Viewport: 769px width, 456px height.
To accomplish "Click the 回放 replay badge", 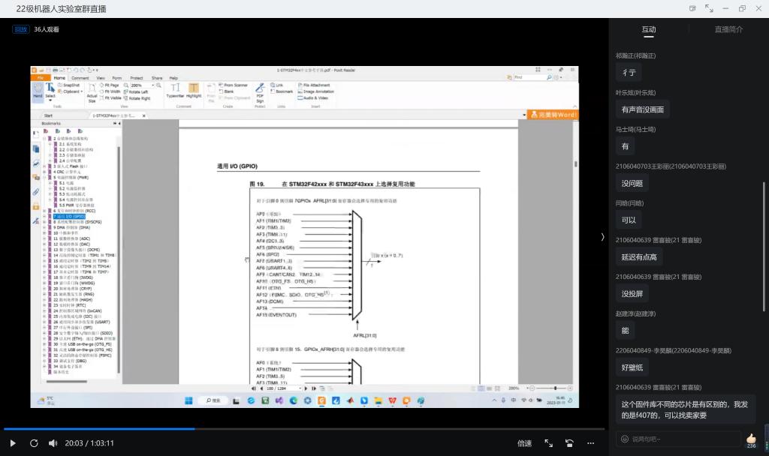I will pyautogui.click(x=21, y=29).
